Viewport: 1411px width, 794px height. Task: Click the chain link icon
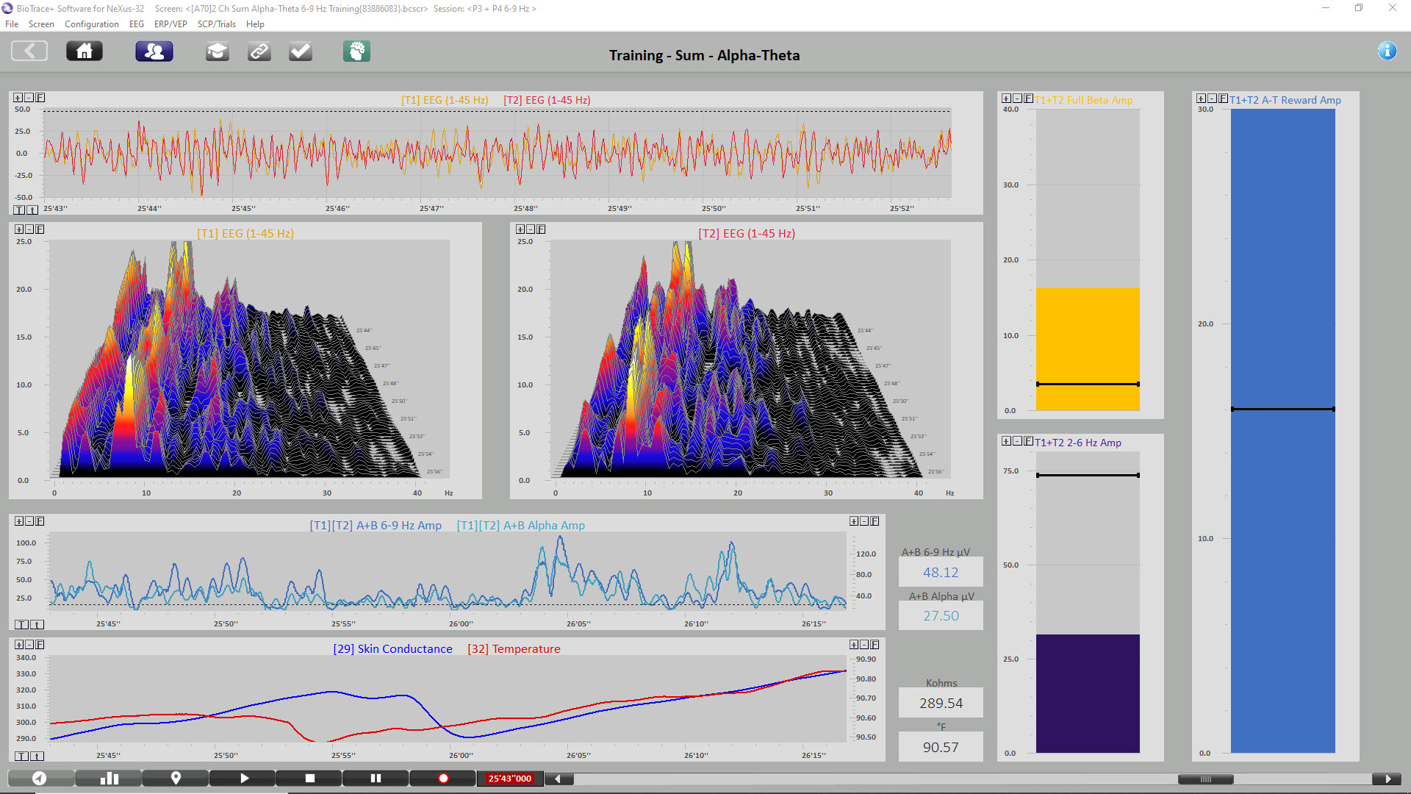(x=259, y=51)
